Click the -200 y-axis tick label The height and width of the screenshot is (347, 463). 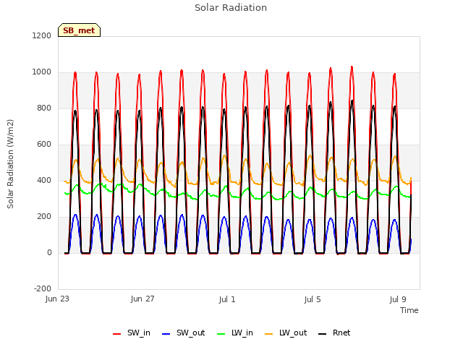43,288
